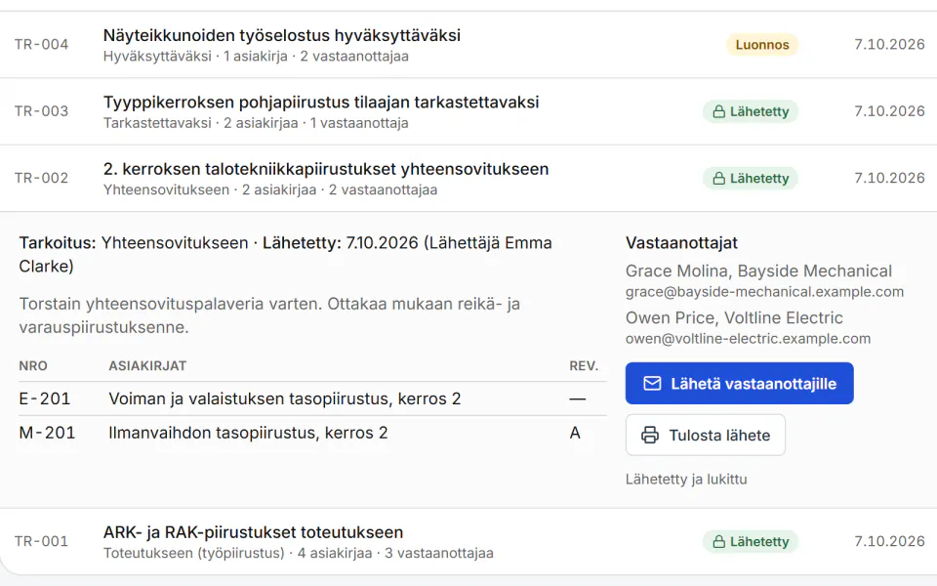The height and width of the screenshot is (586, 937).
Task: Click the Lähetetty badge on TR-003
Action: click(750, 111)
